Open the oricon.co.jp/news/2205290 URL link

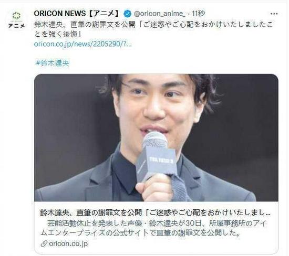83,44
